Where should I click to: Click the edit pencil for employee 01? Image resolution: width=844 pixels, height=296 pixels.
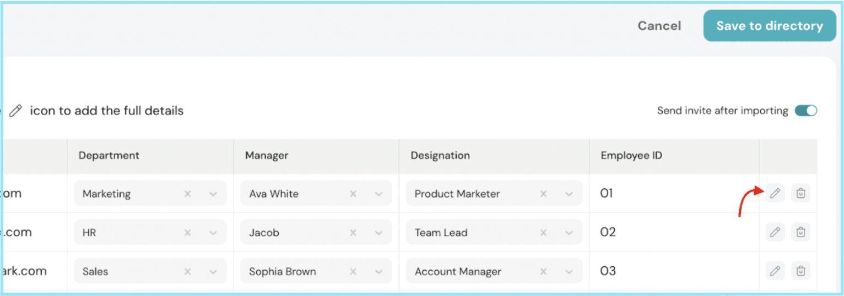point(775,193)
